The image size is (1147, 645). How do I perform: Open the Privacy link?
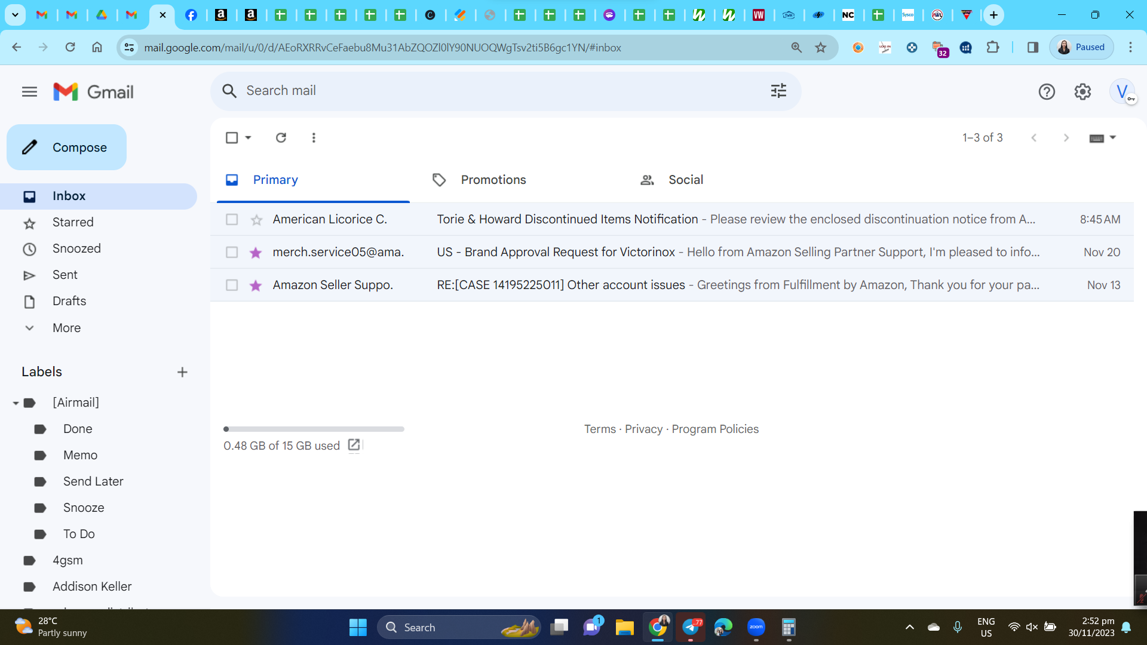click(x=643, y=429)
